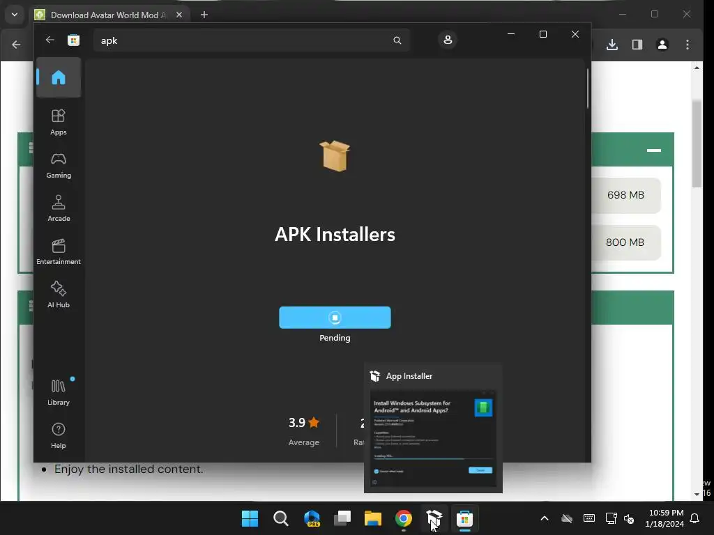Screen dimensions: 714x535
Task: Click the search magnifier in the Store
Action: (397, 40)
